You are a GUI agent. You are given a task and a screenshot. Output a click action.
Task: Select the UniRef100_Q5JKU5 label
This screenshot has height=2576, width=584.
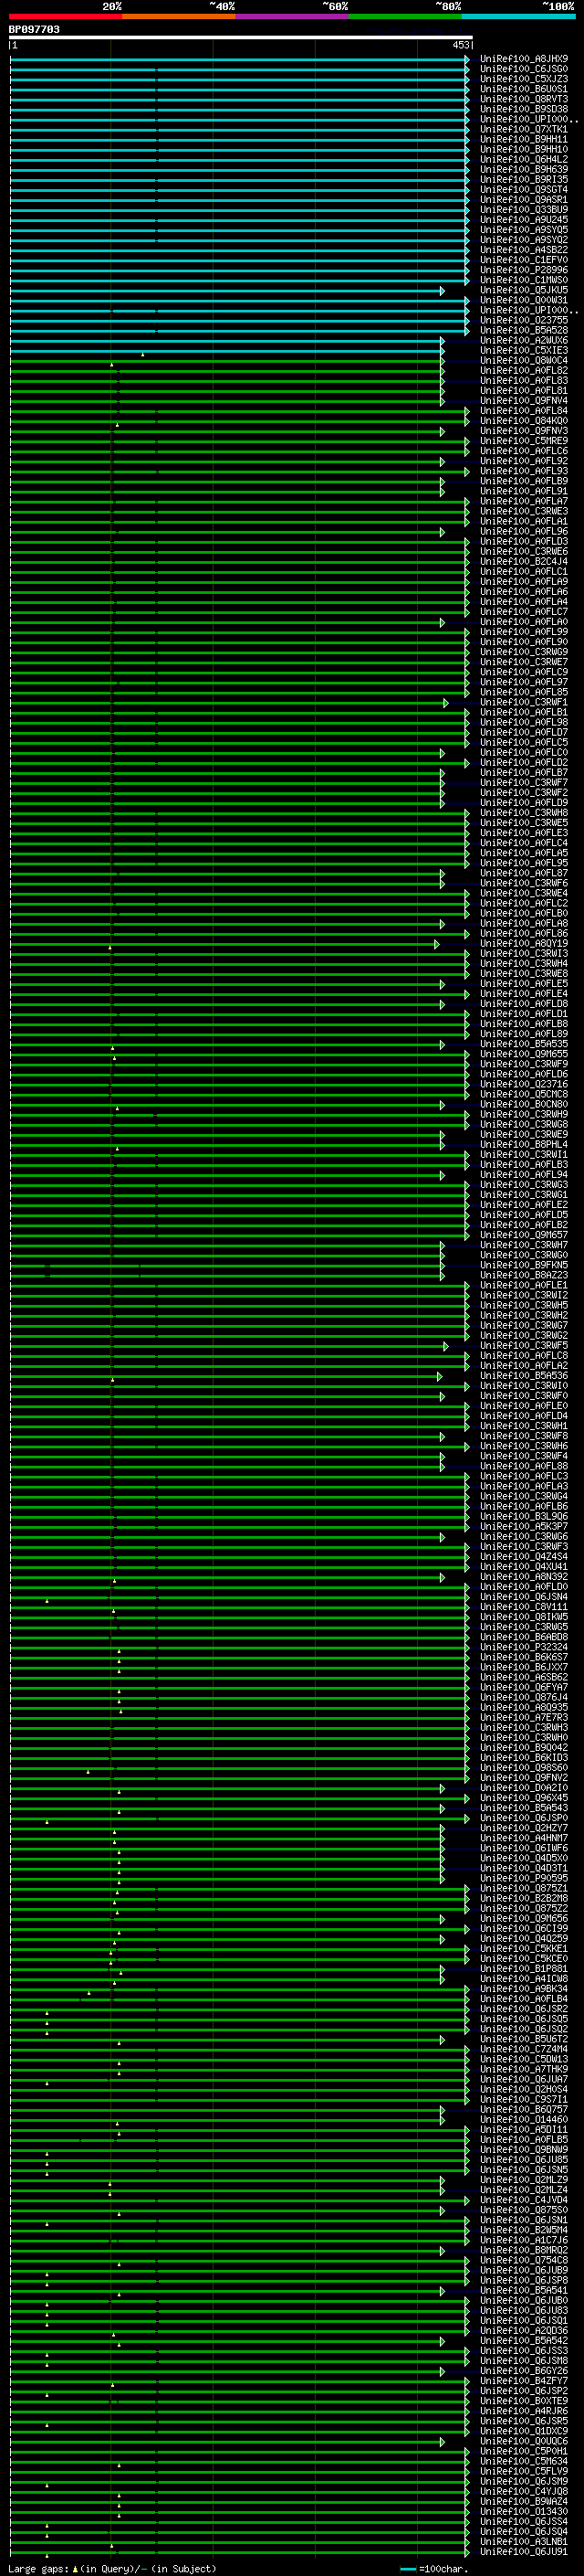524,290
